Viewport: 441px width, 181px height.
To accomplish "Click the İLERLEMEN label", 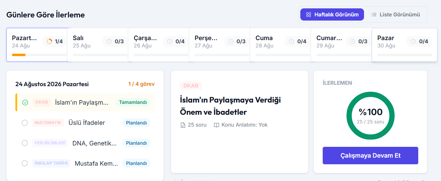I will point(337,83).
